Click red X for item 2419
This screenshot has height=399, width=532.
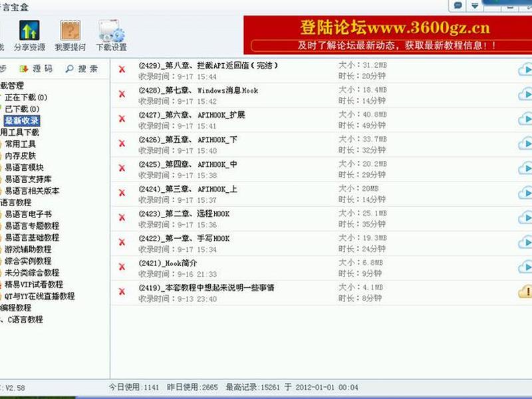point(122,291)
